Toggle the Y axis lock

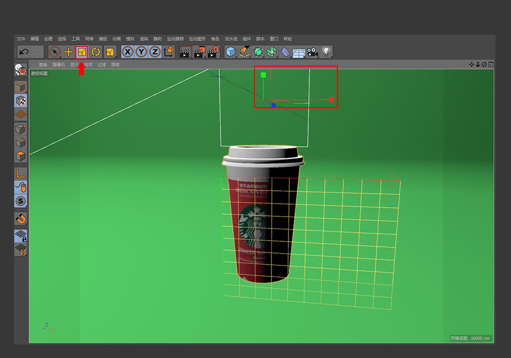[142, 52]
